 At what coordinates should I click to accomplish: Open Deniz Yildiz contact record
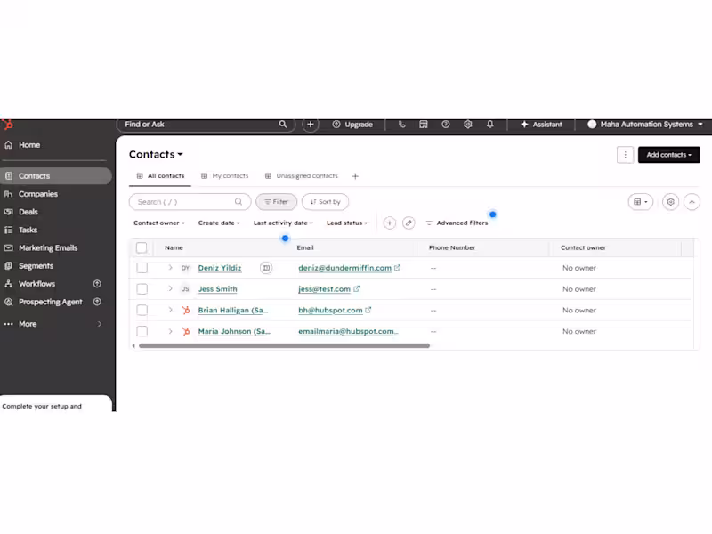click(x=220, y=268)
